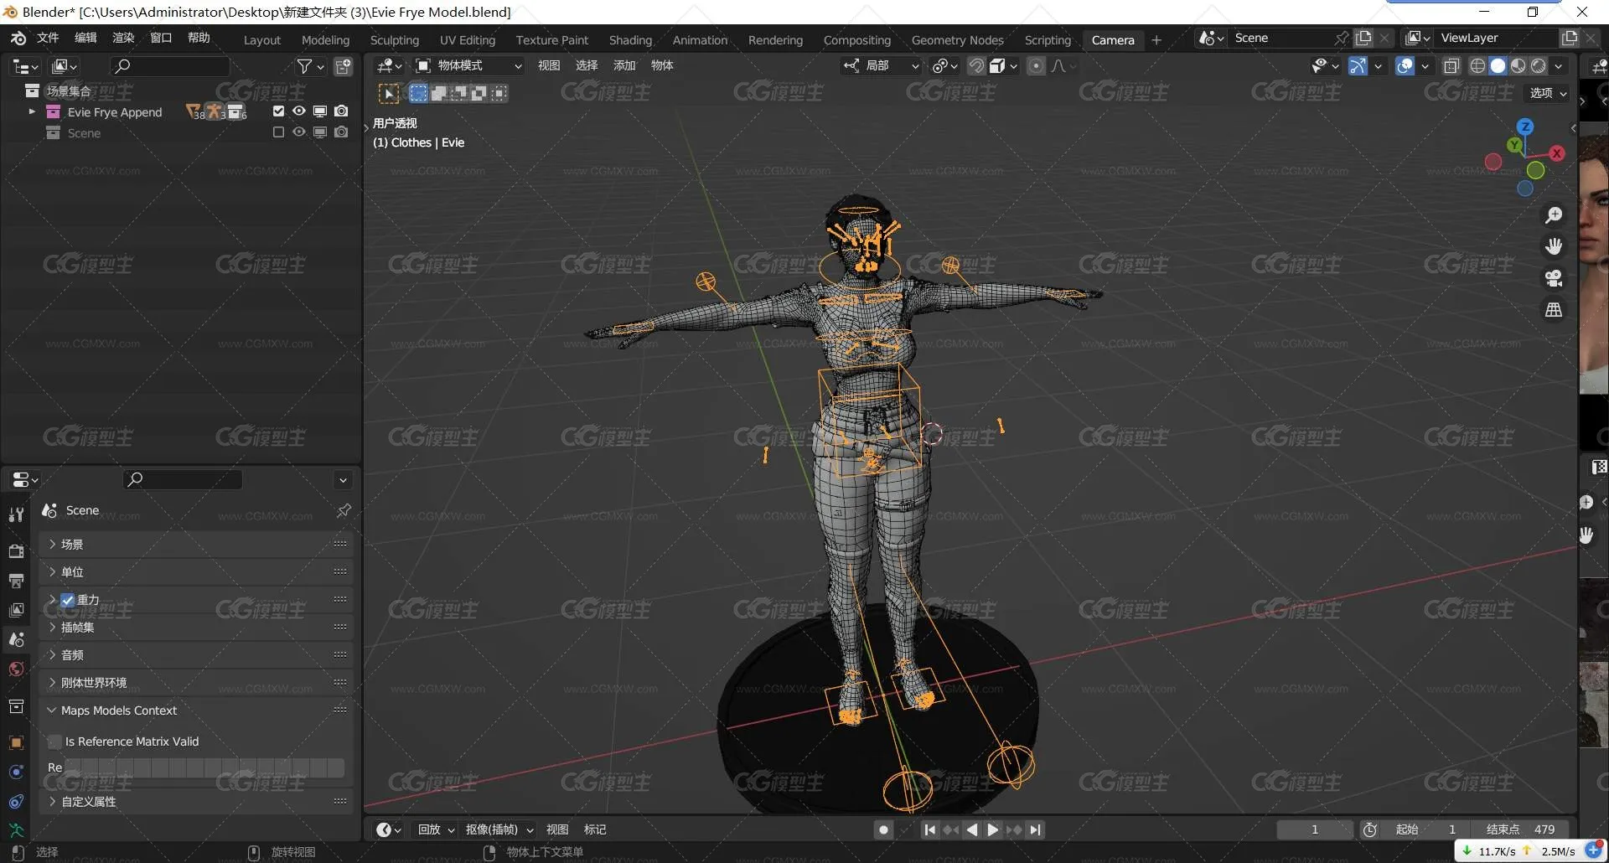Toggle viewport overlays on or off
1609x863 pixels.
(1405, 66)
